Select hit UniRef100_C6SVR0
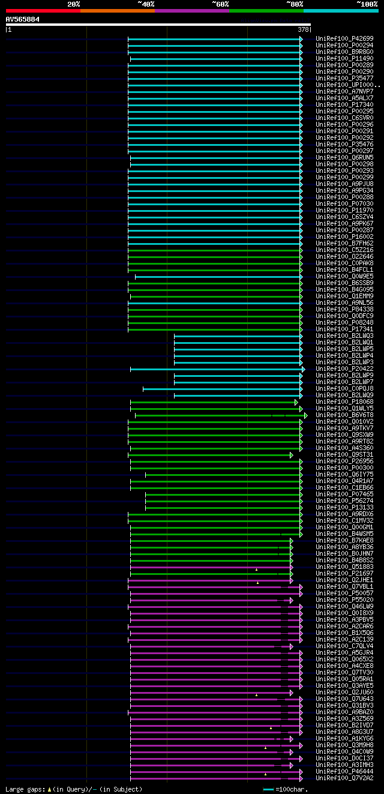The height and width of the screenshot is (794, 384). pyautogui.click(x=344, y=118)
